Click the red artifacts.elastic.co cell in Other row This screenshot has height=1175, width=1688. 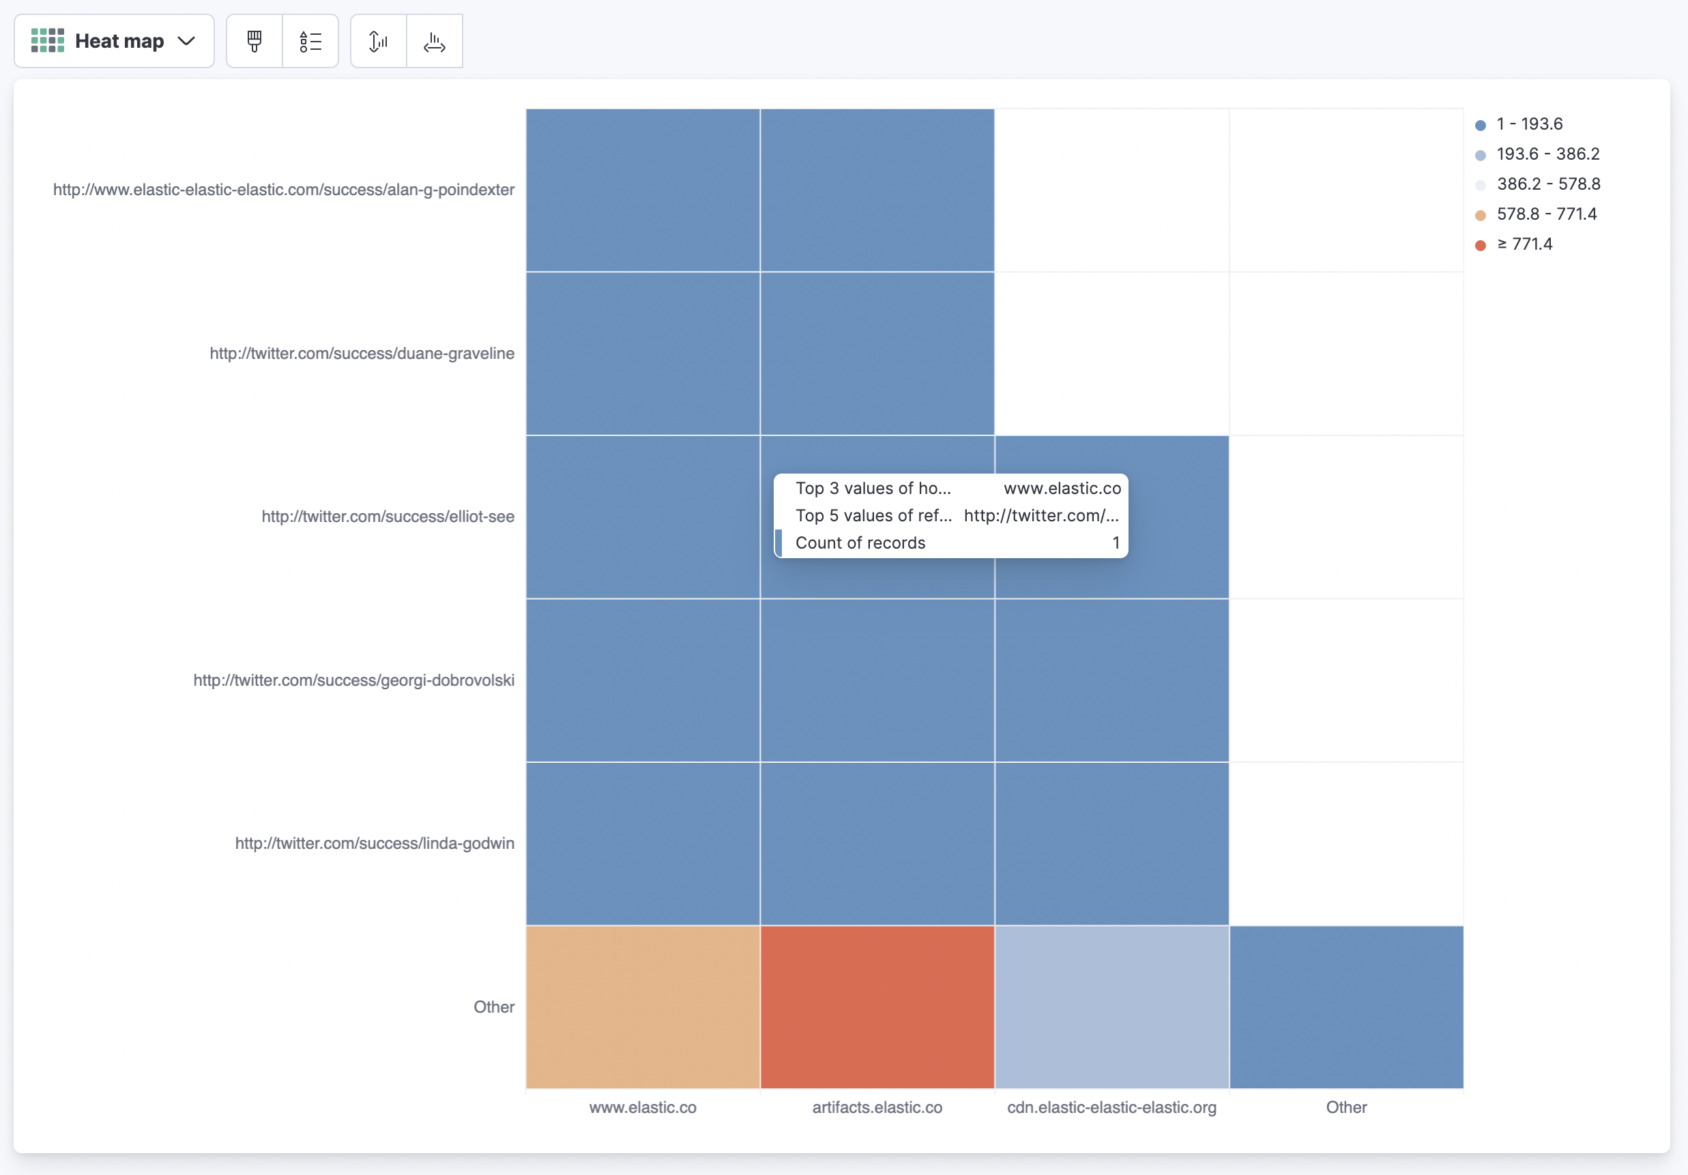click(877, 1006)
